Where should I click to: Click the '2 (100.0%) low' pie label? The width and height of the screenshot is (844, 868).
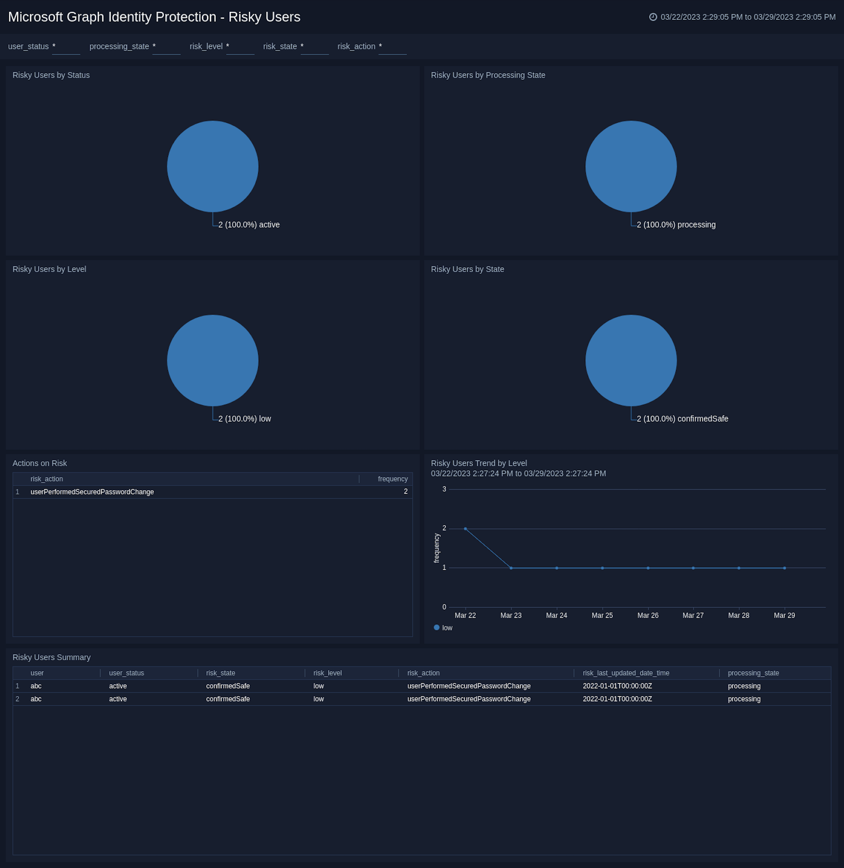245,419
